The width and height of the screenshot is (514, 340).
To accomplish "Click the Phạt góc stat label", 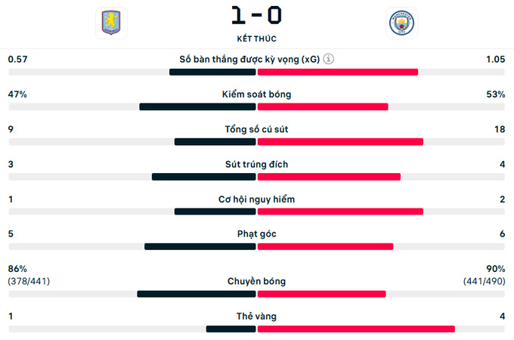I will (x=256, y=234).
